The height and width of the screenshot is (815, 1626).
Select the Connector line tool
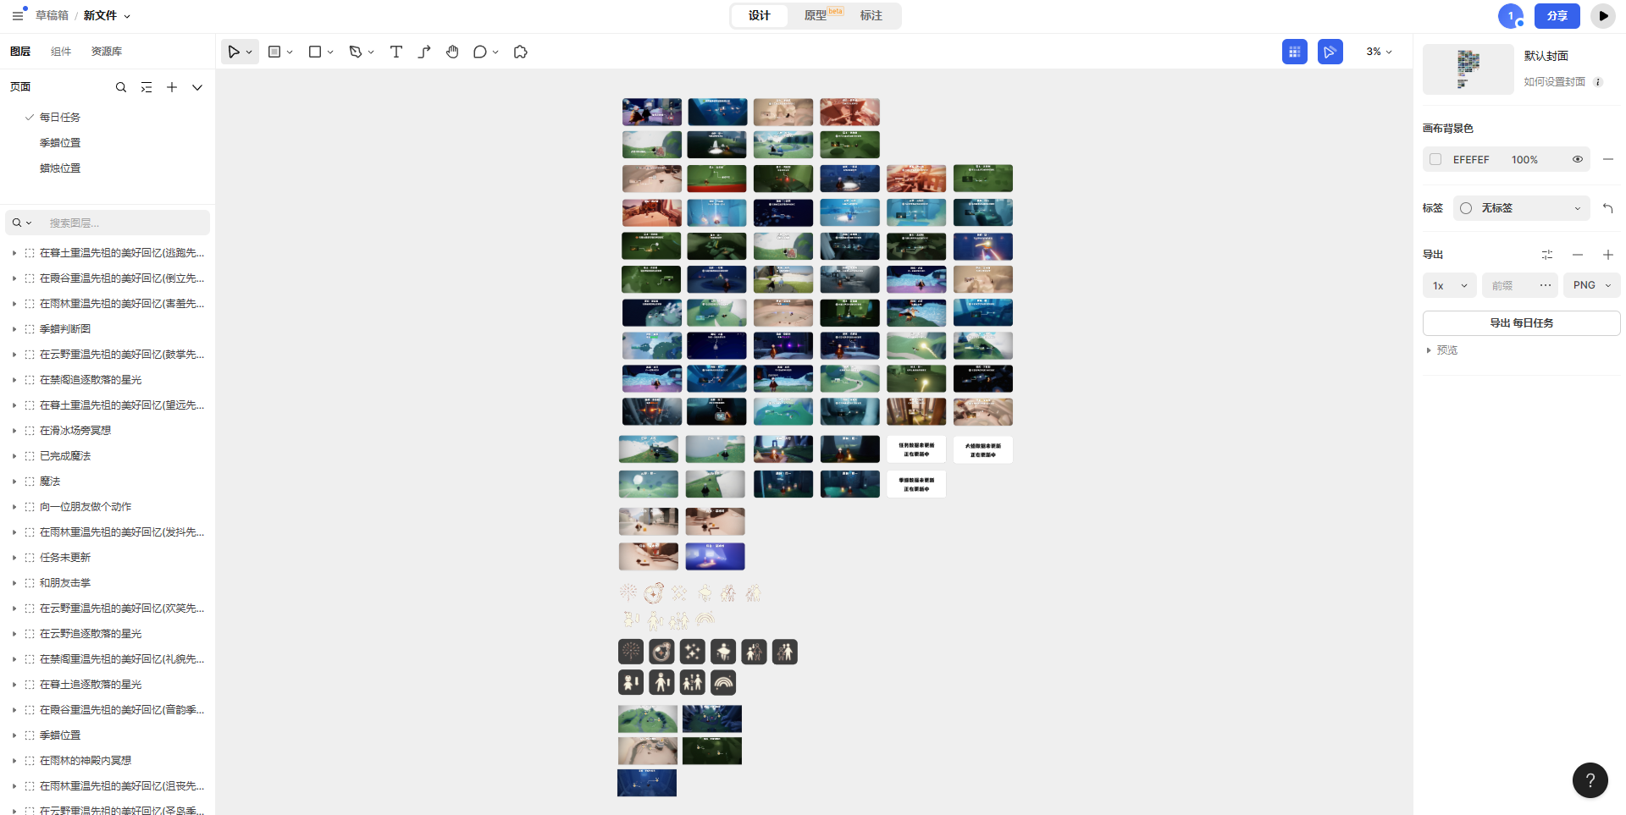pyautogui.click(x=424, y=52)
